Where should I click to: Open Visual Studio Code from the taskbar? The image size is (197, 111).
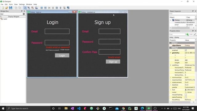(x=79, y=108)
